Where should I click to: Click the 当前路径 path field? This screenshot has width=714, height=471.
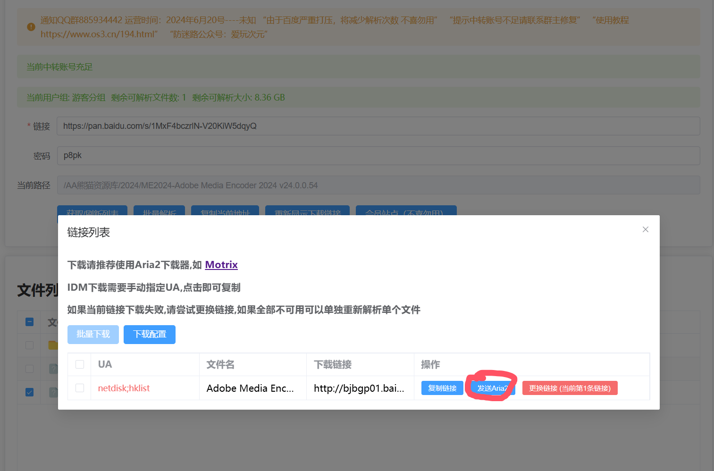pyautogui.click(x=378, y=185)
